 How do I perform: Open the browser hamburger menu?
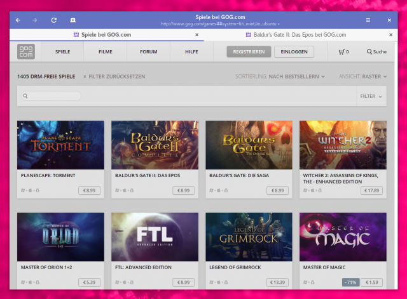point(368,20)
